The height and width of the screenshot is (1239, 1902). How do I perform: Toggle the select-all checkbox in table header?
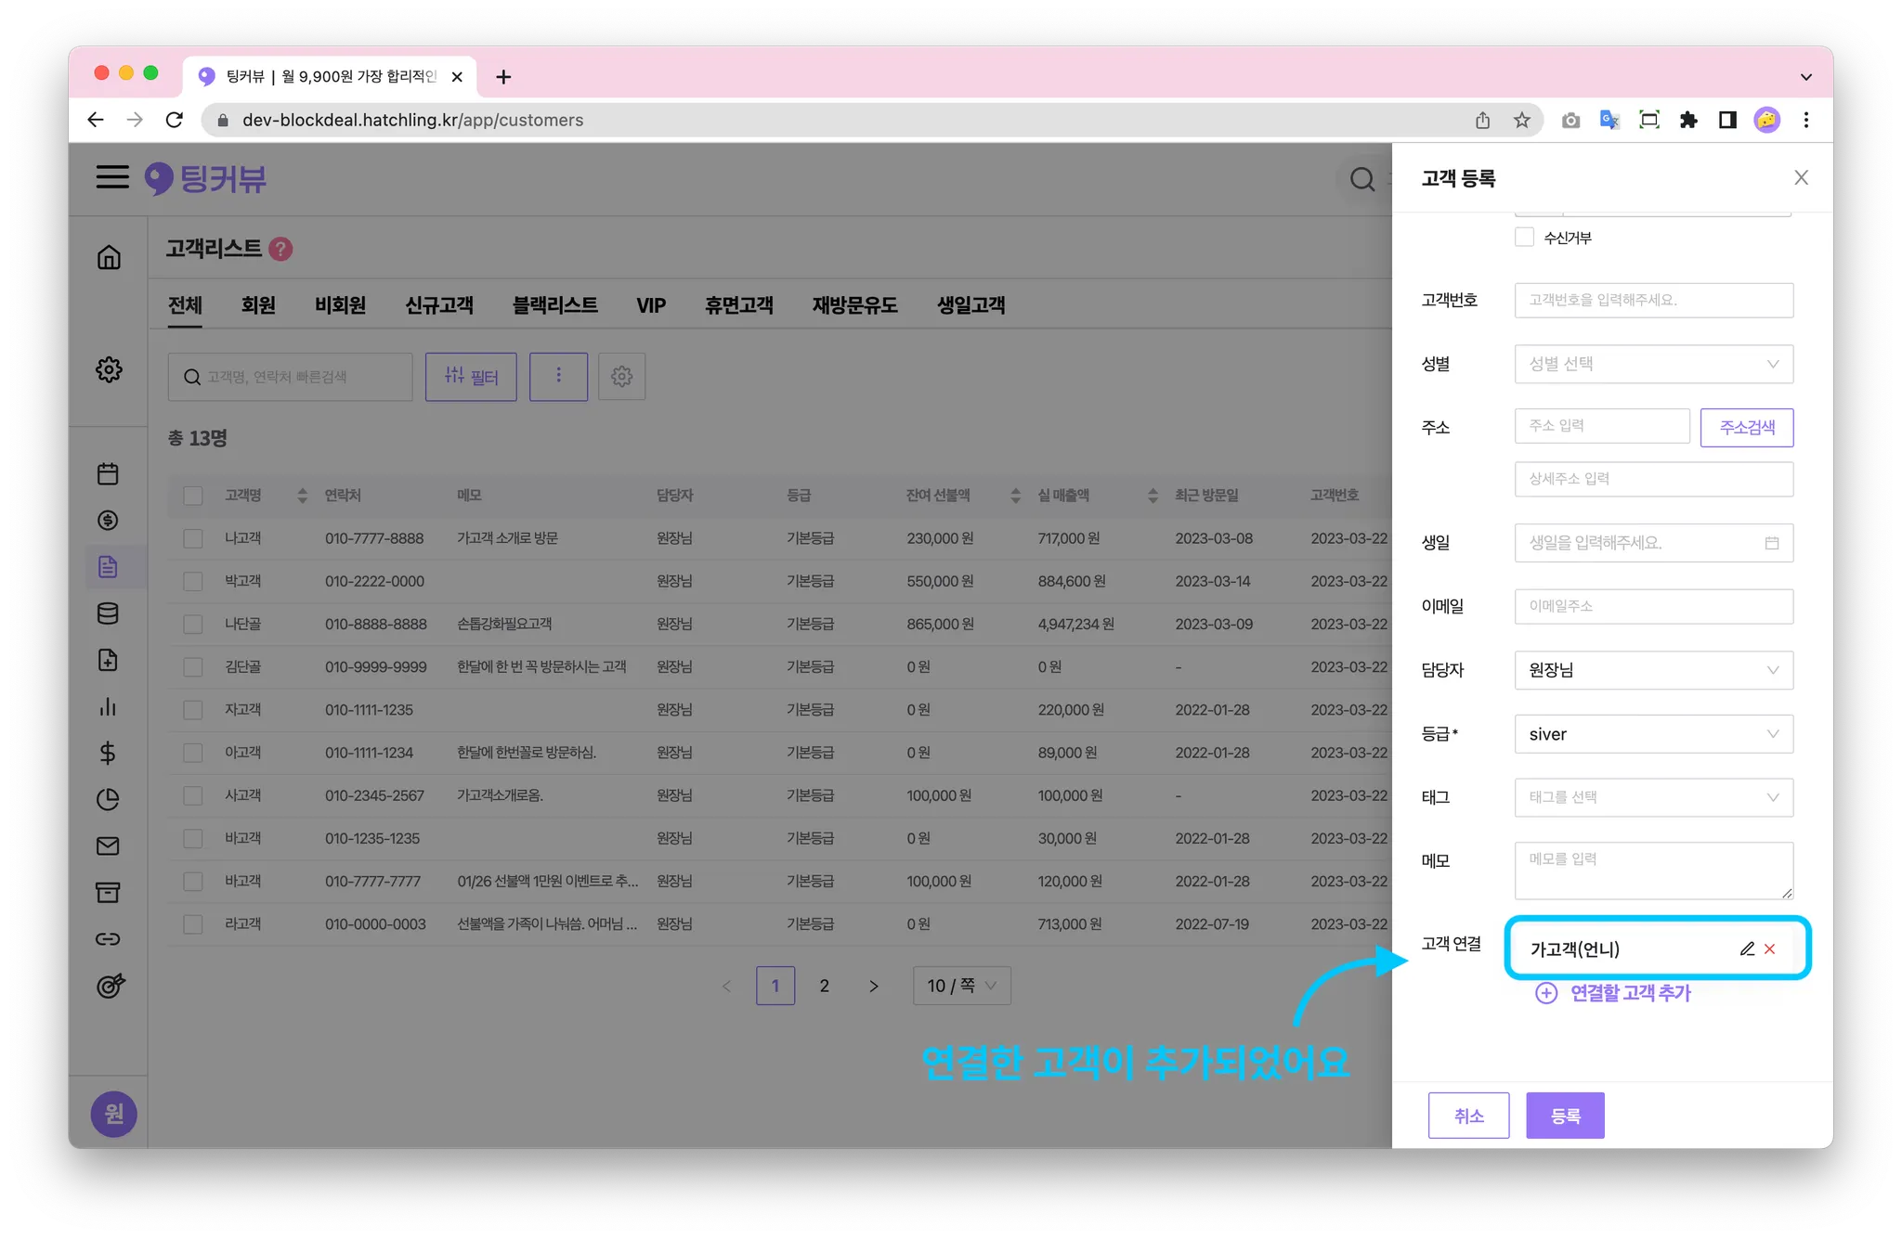click(x=193, y=496)
